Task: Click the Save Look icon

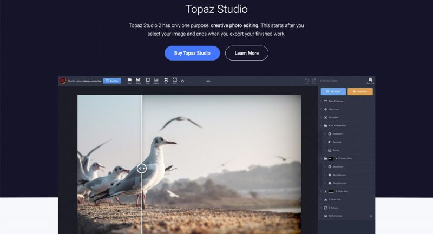Action: click(370, 81)
